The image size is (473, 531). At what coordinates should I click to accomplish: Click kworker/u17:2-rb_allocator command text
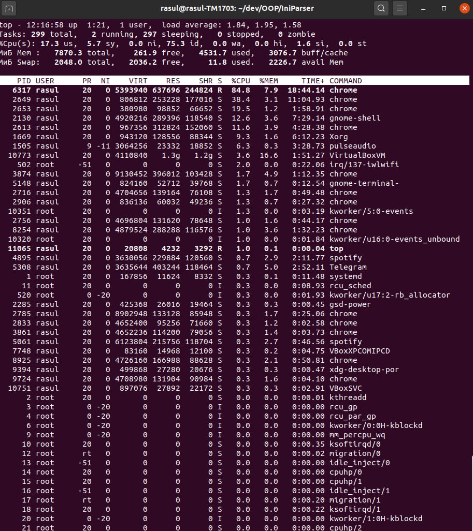390,295
